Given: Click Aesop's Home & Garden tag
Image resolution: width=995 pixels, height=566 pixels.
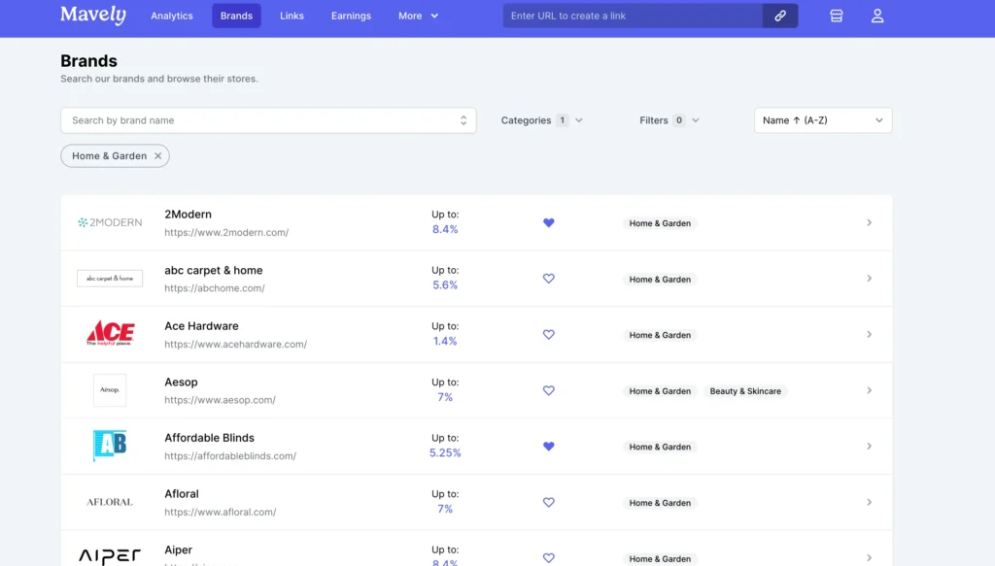Looking at the screenshot, I should (x=660, y=391).
